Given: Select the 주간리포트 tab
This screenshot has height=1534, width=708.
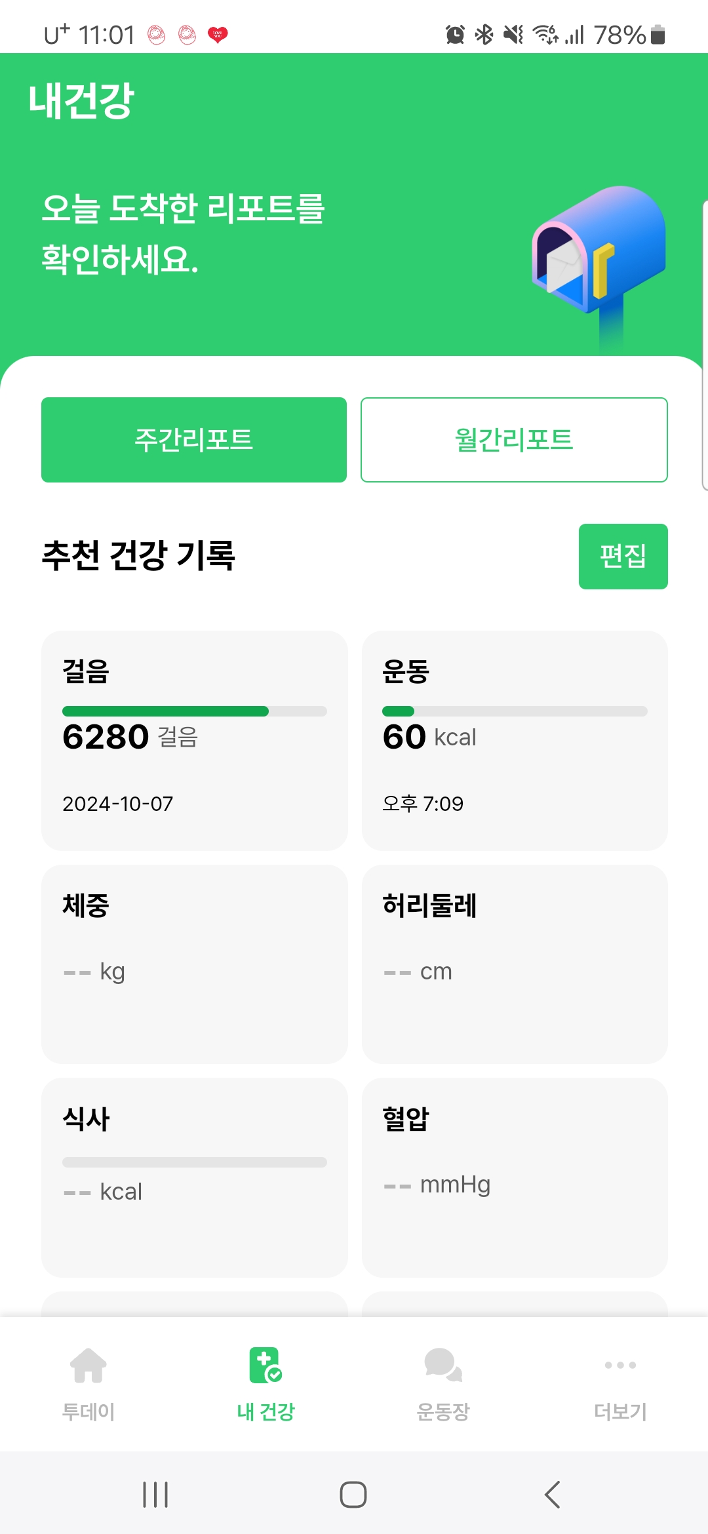Looking at the screenshot, I should click(194, 440).
